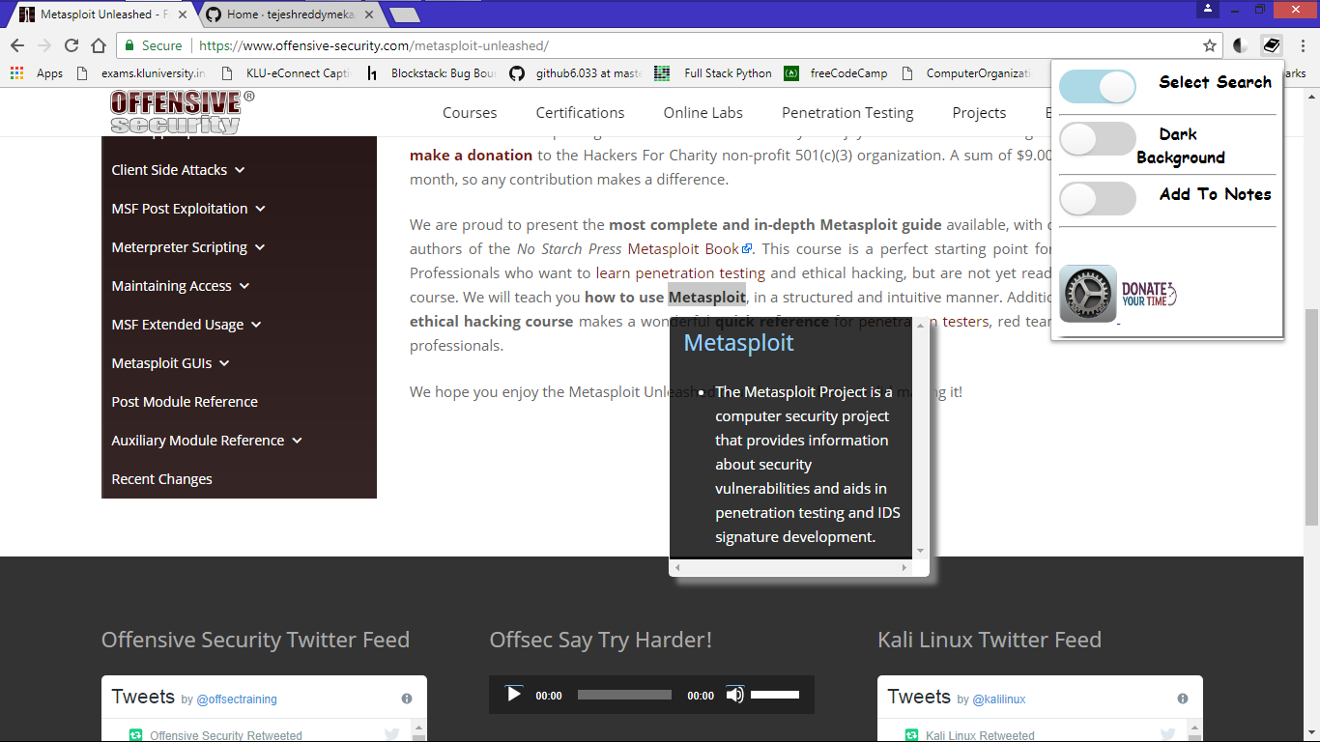1320x742 pixels.
Task: Click the audio player seek bar
Action: click(x=624, y=695)
